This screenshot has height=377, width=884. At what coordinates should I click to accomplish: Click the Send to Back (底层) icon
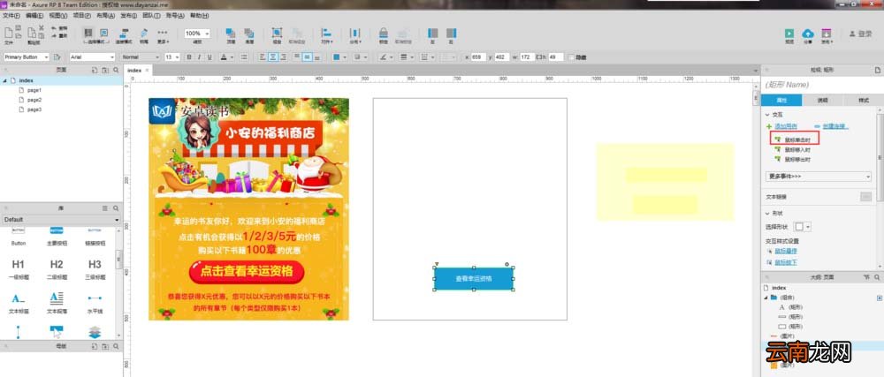[x=248, y=34]
